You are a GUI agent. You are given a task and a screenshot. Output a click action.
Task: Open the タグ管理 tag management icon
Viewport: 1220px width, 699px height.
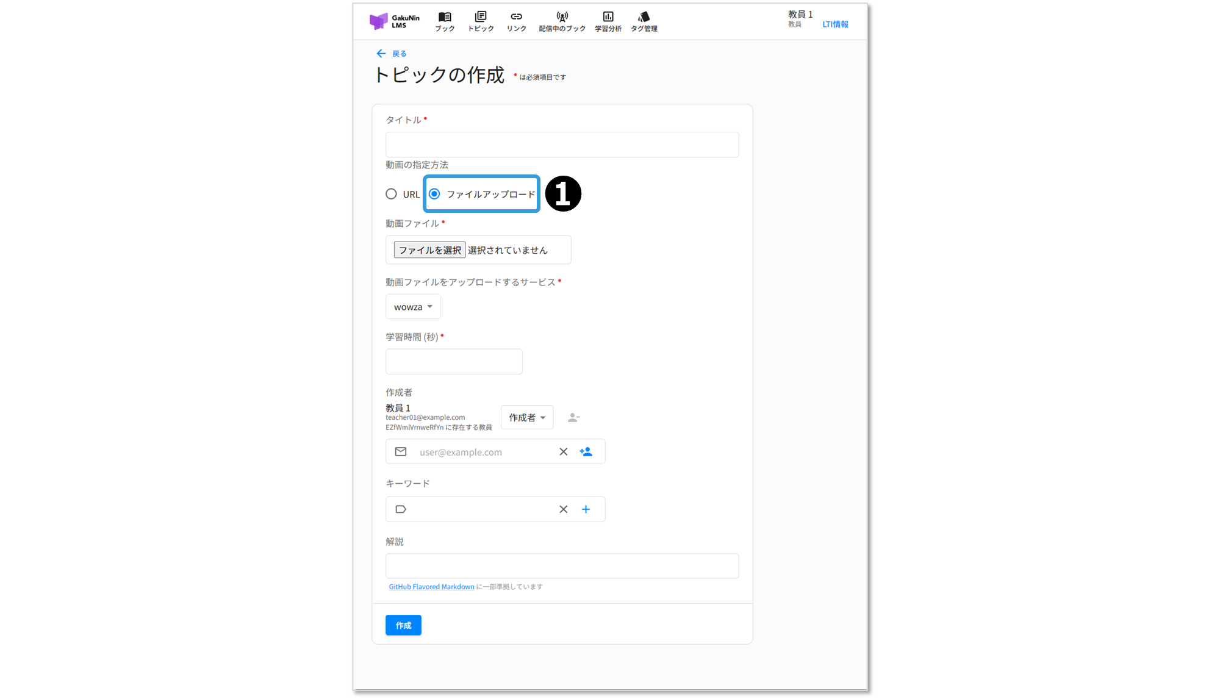click(644, 17)
